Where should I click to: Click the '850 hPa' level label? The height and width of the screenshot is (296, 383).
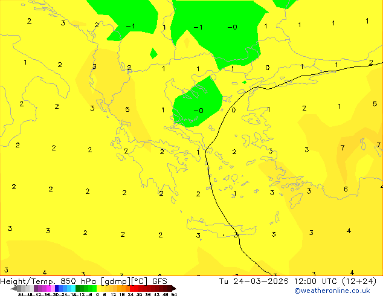tap(79, 282)
